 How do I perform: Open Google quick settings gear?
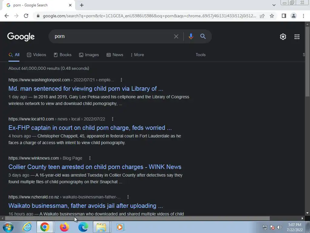pyautogui.click(x=283, y=37)
